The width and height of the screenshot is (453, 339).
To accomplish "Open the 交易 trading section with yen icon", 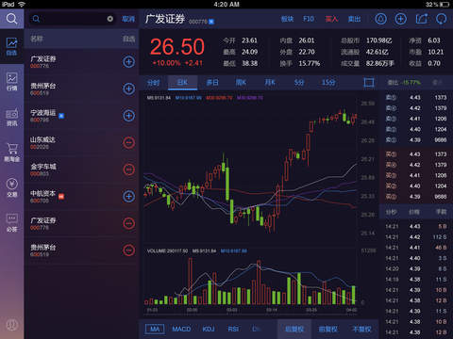I will pyautogui.click(x=11, y=187).
